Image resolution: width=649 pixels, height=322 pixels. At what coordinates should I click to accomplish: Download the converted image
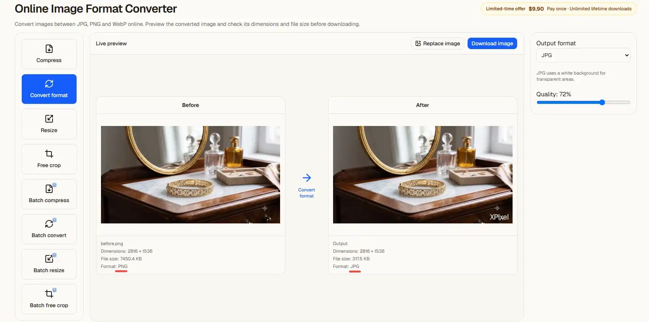492,43
